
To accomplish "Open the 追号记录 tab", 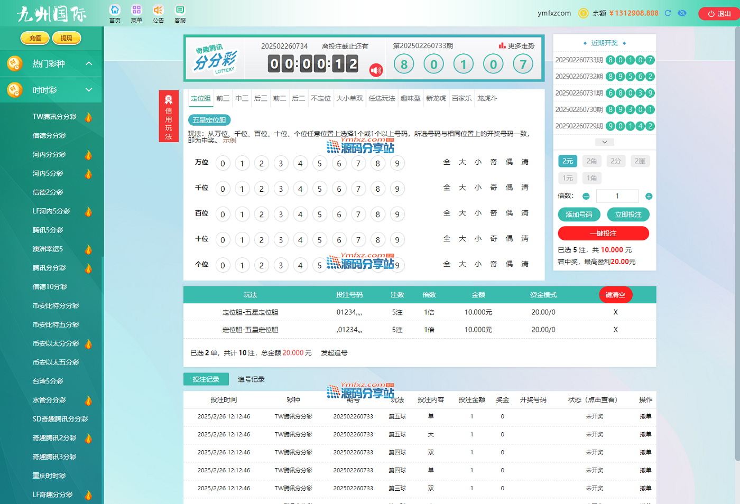I will tap(251, 379).
